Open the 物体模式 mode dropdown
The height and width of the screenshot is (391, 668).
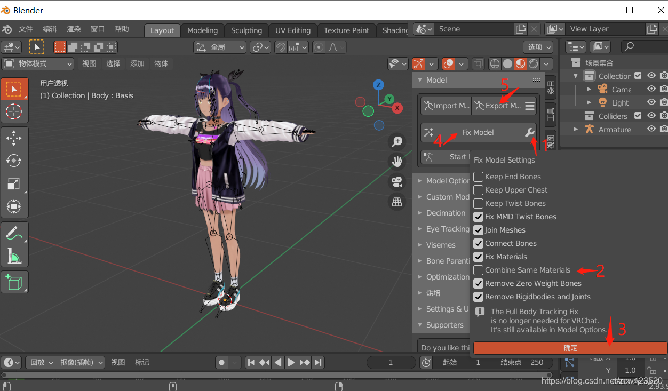pos(37,64)
